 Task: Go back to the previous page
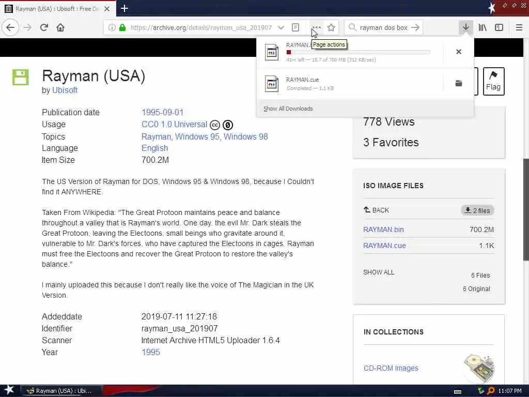pyautogui.click(x=10, y=27)
